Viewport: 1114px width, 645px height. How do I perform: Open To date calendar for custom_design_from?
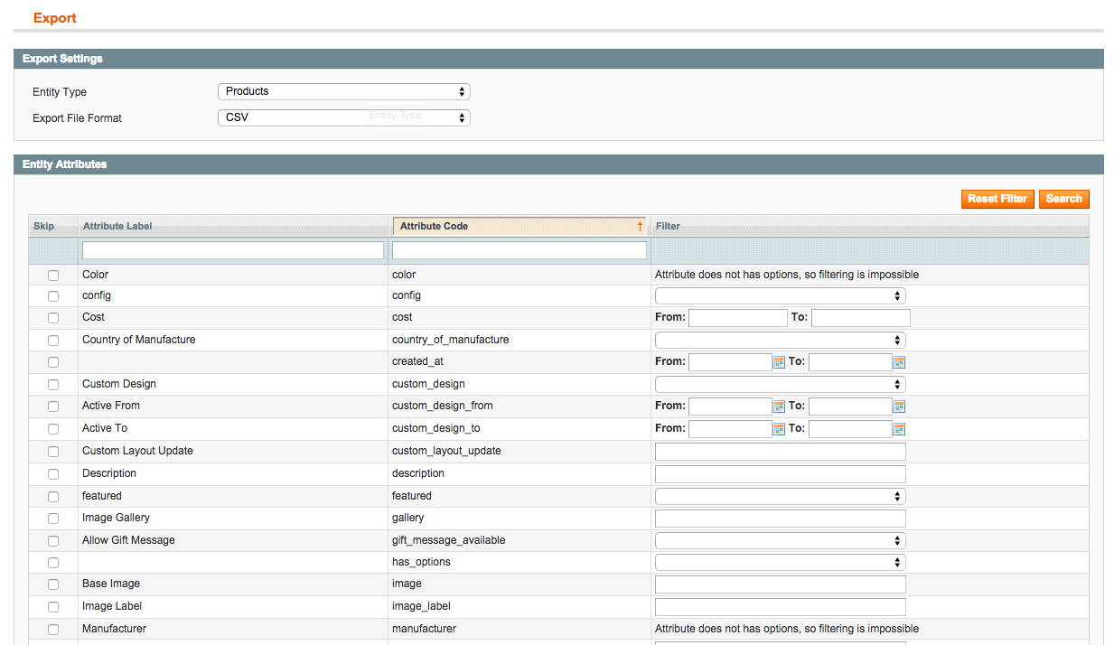[x=899, y=407]
